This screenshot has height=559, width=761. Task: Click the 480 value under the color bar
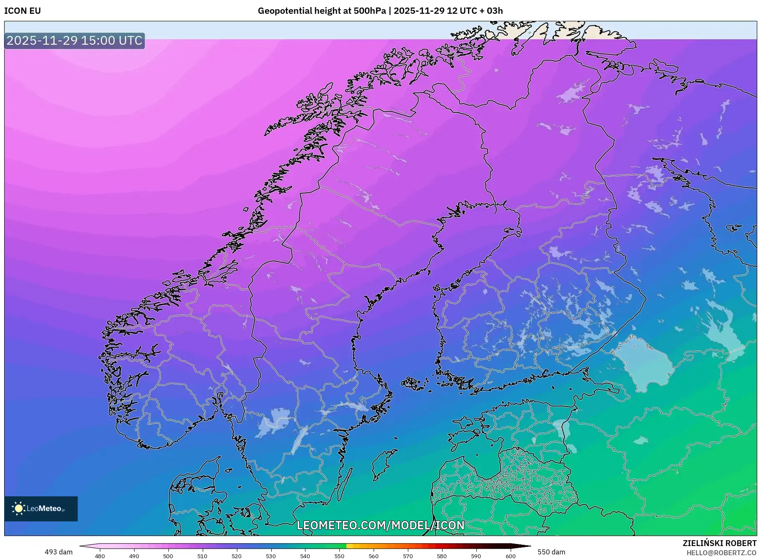click(99, 556)
